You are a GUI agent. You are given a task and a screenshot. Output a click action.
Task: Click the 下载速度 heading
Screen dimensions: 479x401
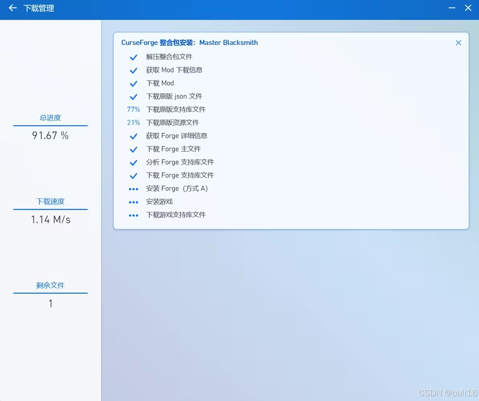pyautogui.click(x=50, y=202)
